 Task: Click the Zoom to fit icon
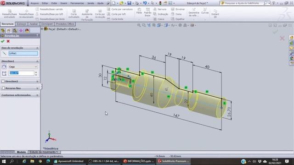pos(139,25)
